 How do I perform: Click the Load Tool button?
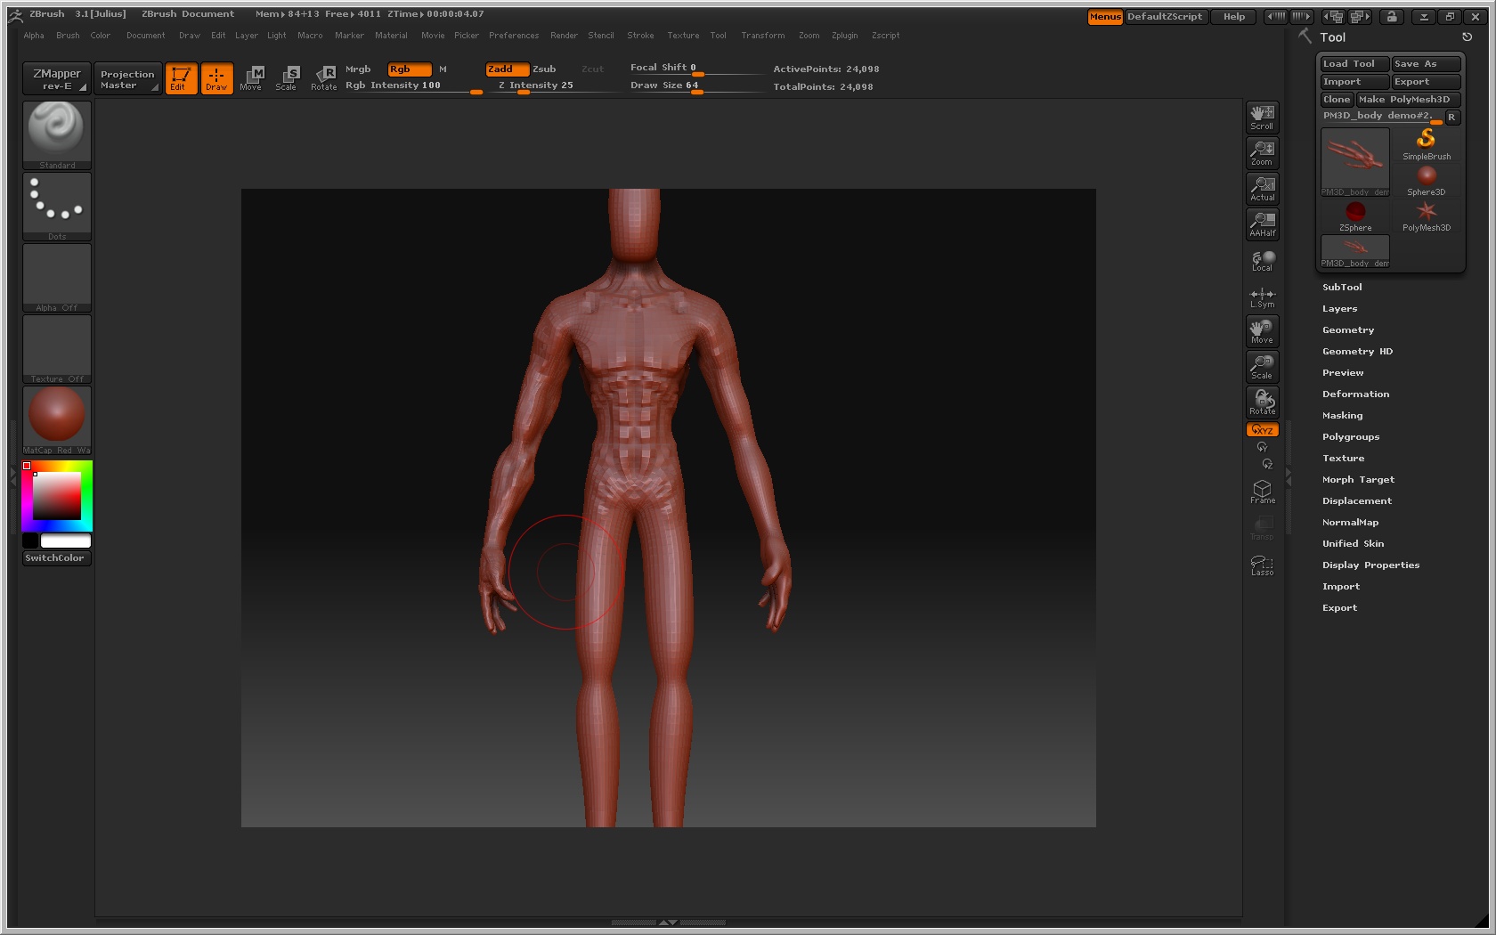(x=1349, y=64)
